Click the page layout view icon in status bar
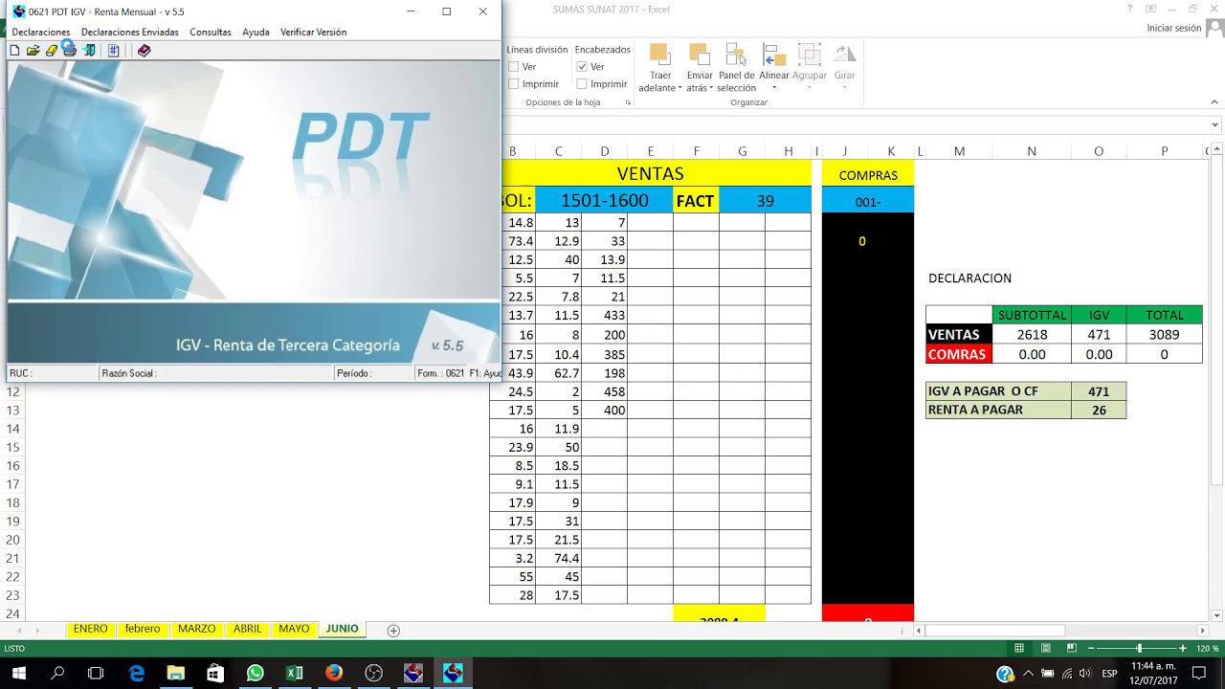 [x=1046, y=648]
